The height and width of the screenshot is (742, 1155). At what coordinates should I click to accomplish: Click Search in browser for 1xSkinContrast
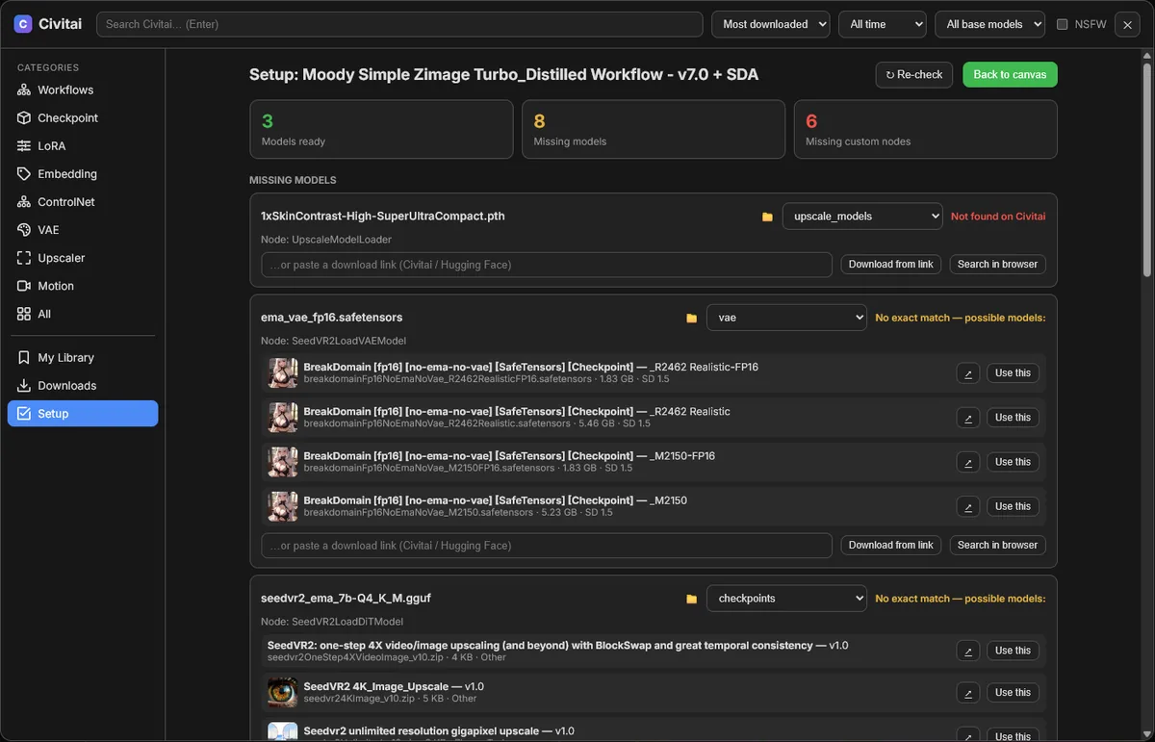click(x=997, y=264)
